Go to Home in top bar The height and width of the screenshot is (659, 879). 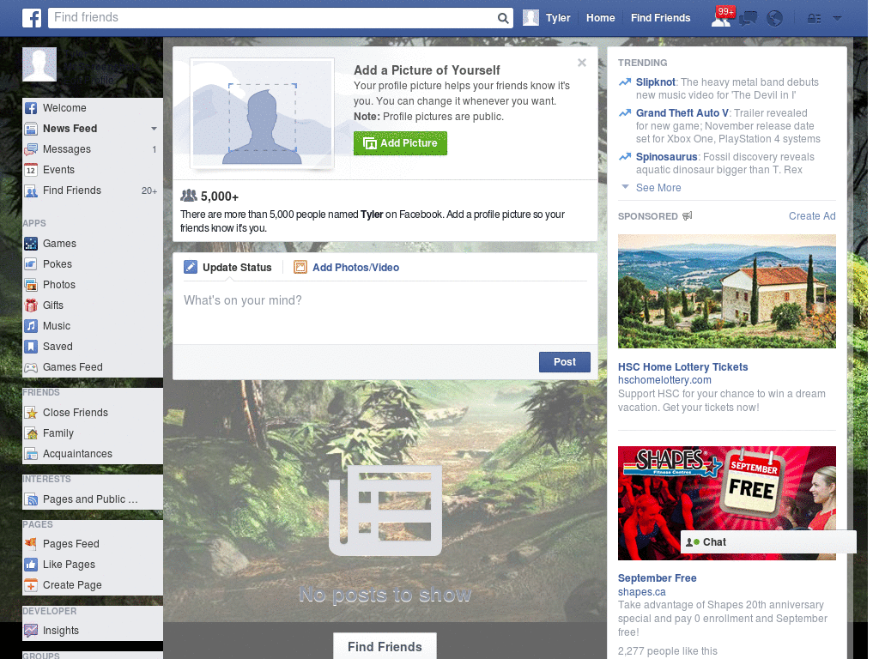600,18
